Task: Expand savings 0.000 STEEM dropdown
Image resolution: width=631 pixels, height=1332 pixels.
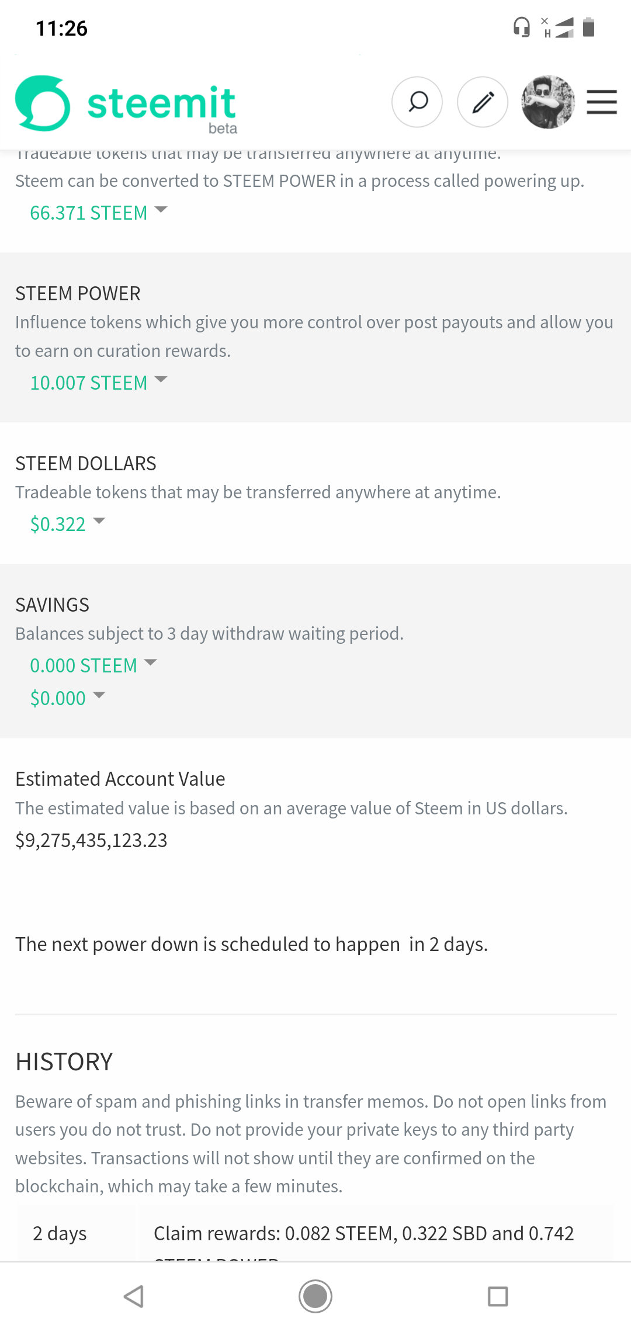Action: click(93, 665)
